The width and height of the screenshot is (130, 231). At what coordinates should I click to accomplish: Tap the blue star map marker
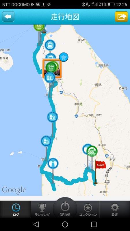click(64, 57)
